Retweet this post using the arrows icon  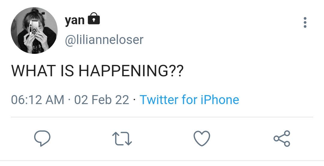click(122, 138)
